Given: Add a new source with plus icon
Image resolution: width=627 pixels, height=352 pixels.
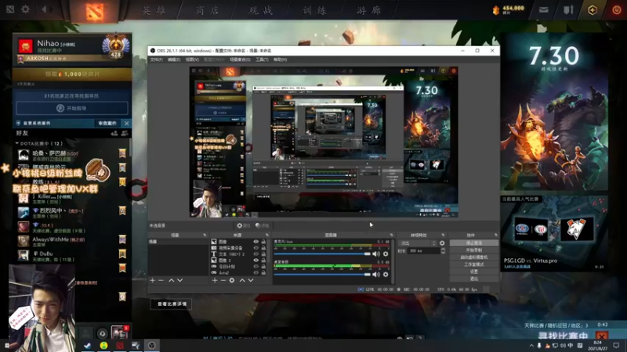Looking at the screenshot, I should point(215,281).
